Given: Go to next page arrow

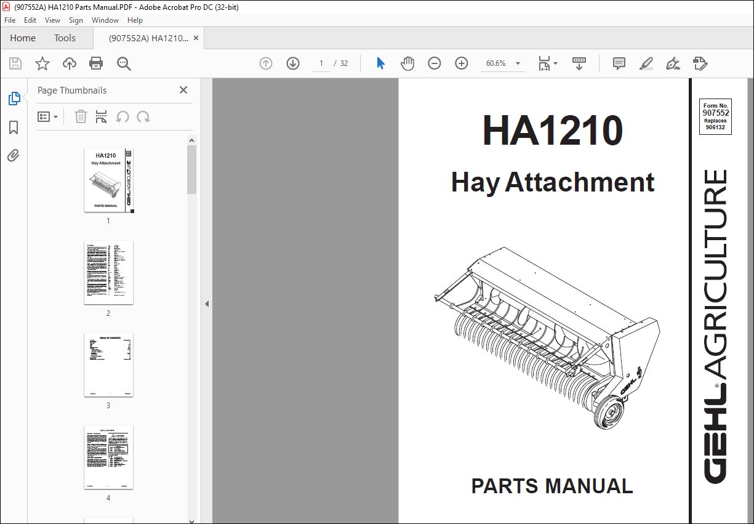Looking at the screenshot, I should (x=293, y=63).
